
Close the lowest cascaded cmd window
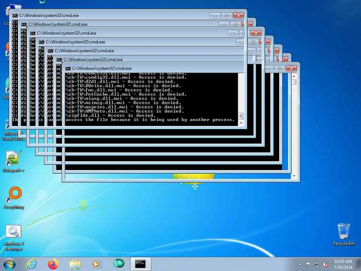291,68
